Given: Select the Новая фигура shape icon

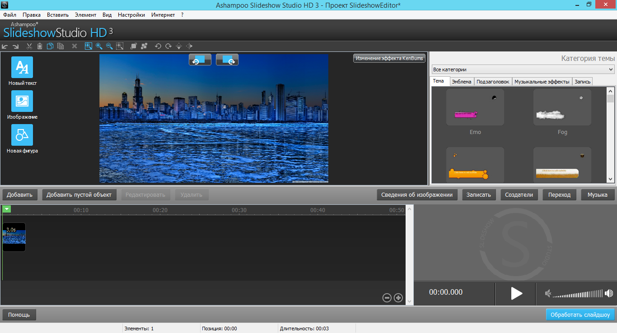Looking at the screenshot, I should tap(22, 135).
